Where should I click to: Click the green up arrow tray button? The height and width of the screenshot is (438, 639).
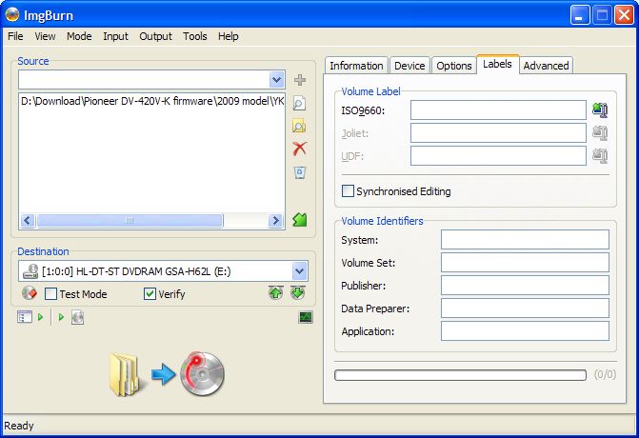(276, 292)
